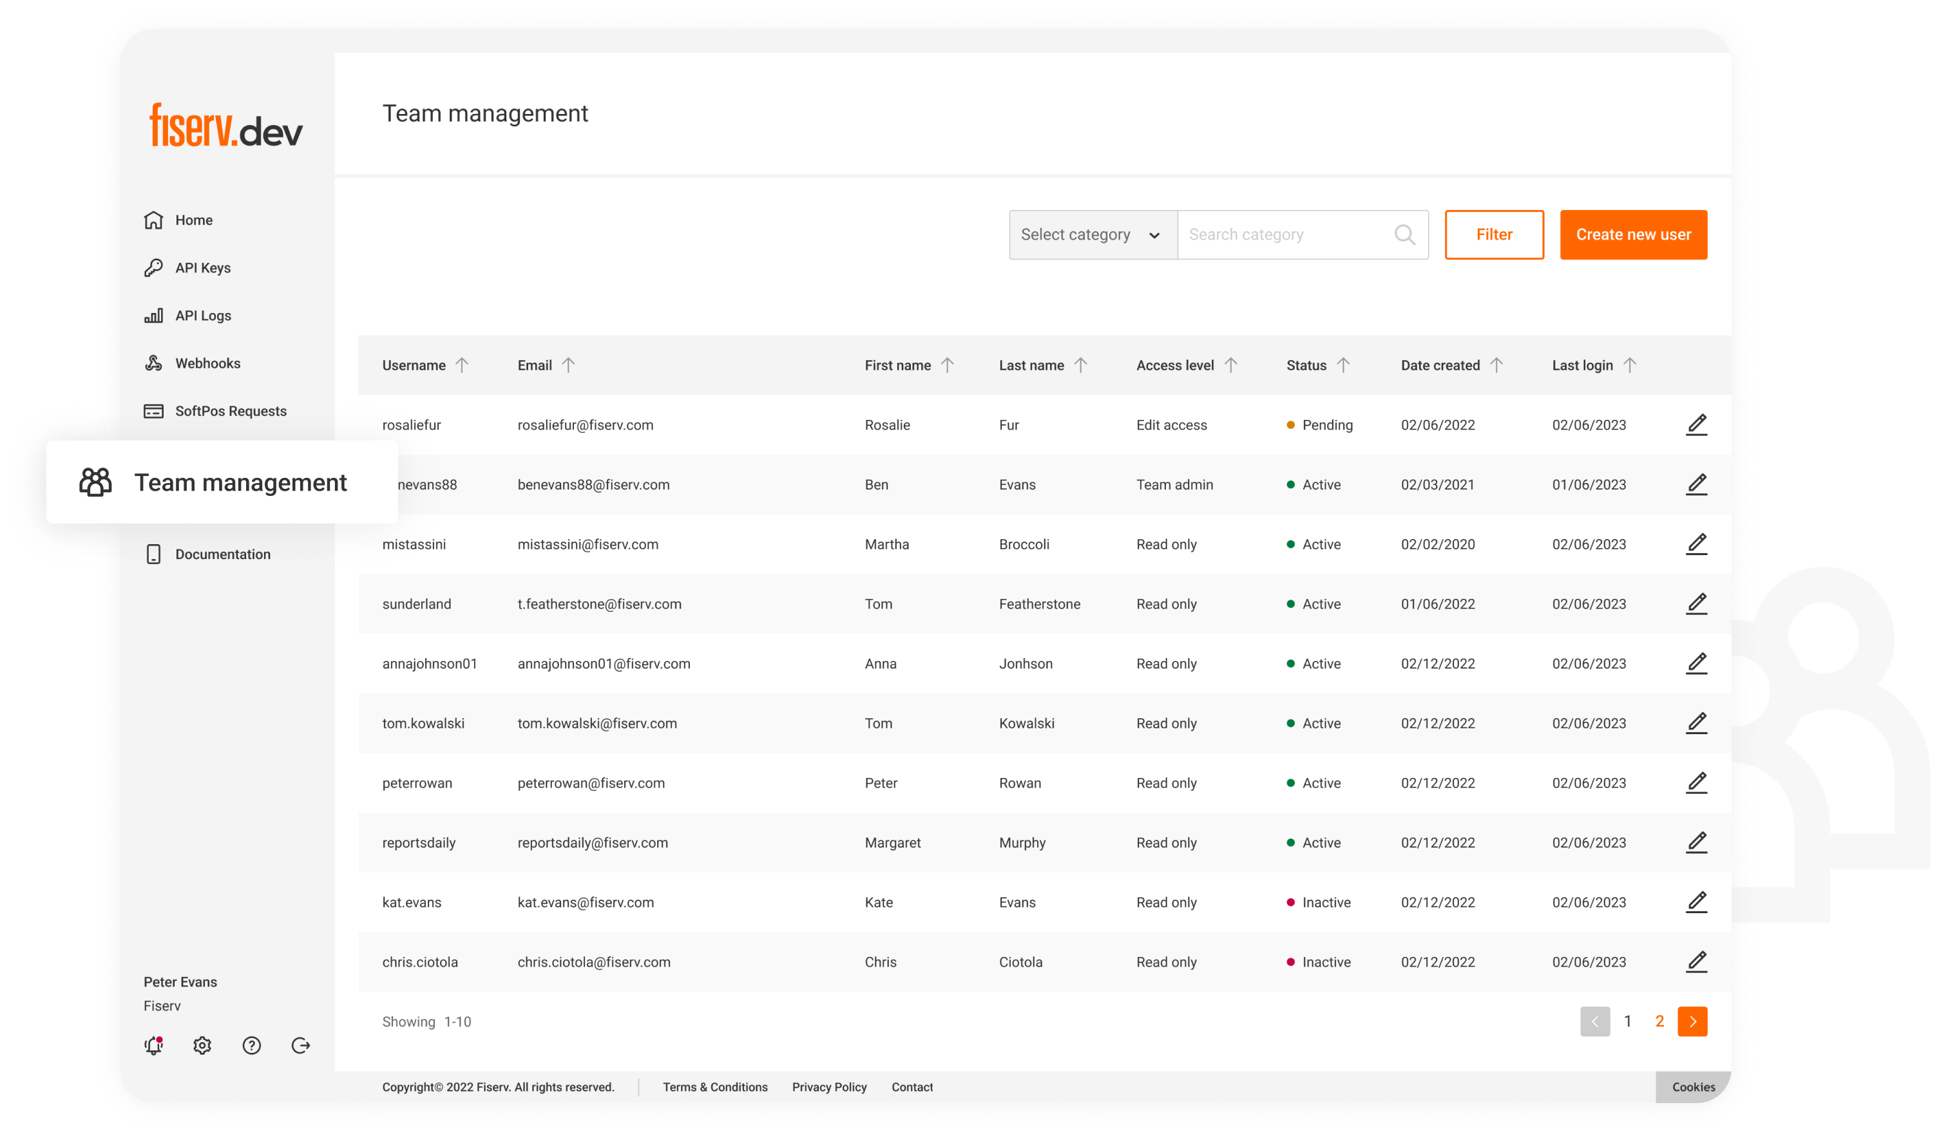Open help via the question mark icon
The height and width of the screenshot is (1136, 1948).
pyautogui.click(x=251, y=1046)
